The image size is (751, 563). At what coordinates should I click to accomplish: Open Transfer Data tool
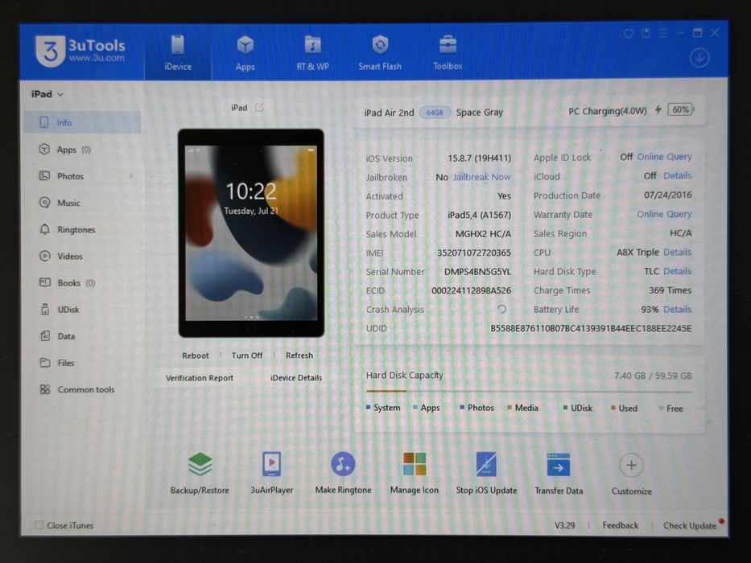[x=559, y=473]
